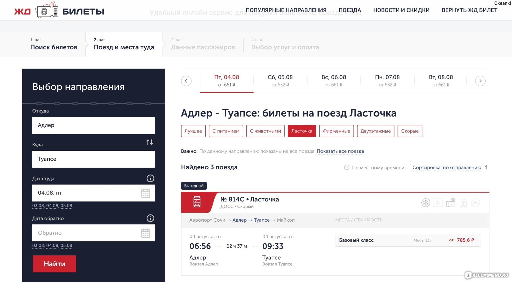Open the calendar for Дата обратно

pyautogui.click(x=146, y=233)
